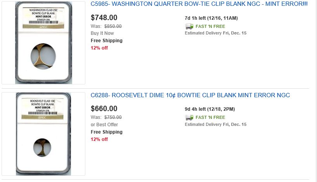The width and height of the screenshot is (317, 182).
Task: Click the crossed-out $750.00 original price
Action: click(113, 117)
